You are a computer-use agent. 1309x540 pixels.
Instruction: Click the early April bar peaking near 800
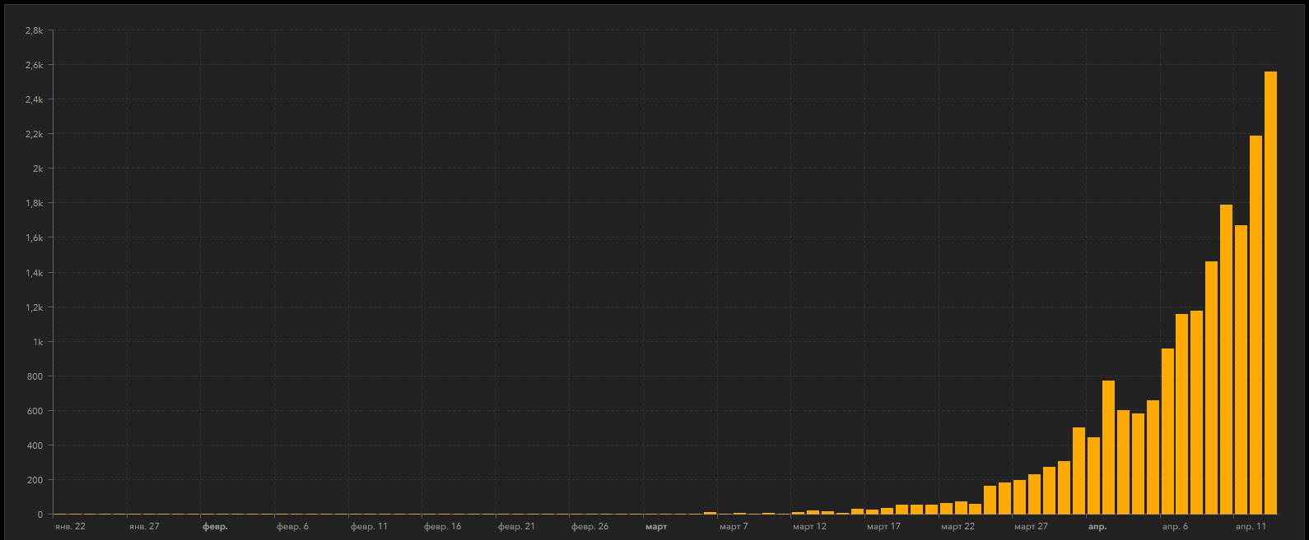click(x=1108, y=447)
